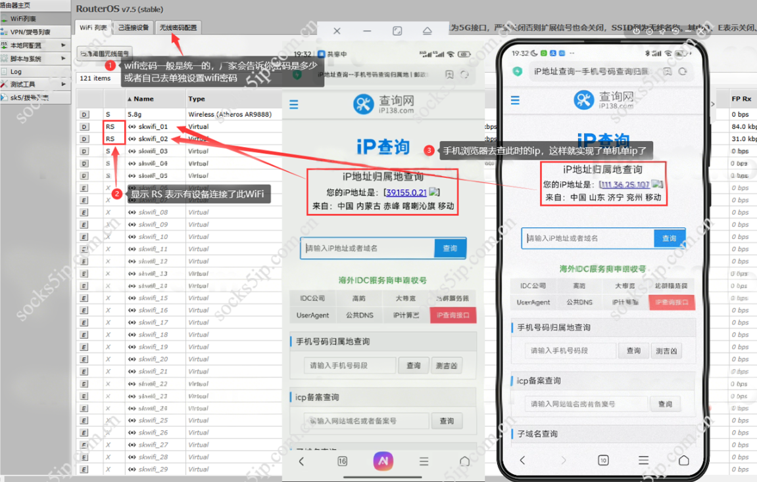The width and height of the screenshot is (757, 482).
Task: Open the Log sidebar entry
Action: tap(16, 72)
